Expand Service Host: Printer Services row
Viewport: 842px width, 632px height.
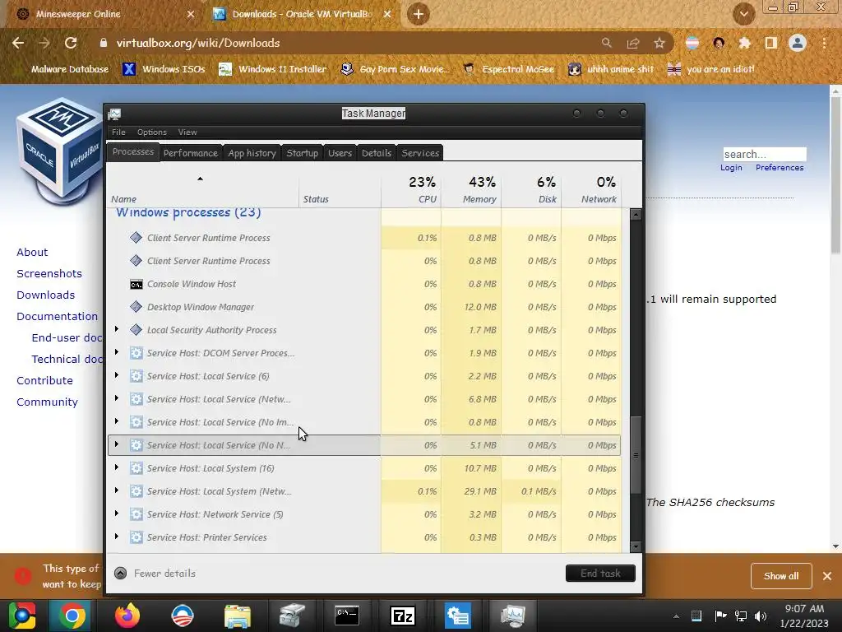point(117,537)
